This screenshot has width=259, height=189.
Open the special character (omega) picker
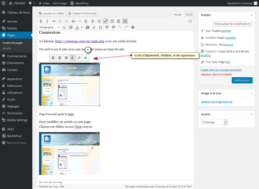pos(100,27)
